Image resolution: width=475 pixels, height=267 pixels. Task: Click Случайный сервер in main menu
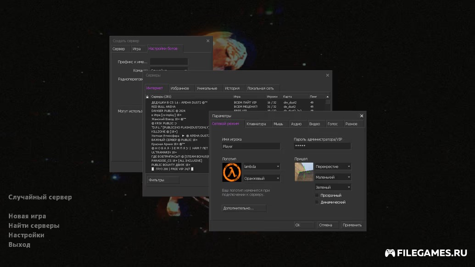click(x=40, y=197)
